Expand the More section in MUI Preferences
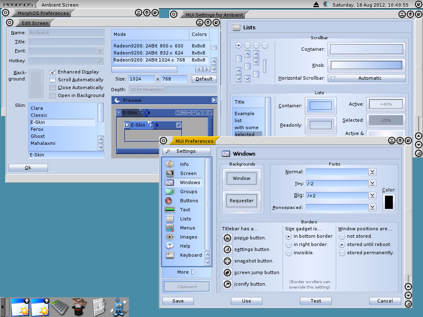 186,272
